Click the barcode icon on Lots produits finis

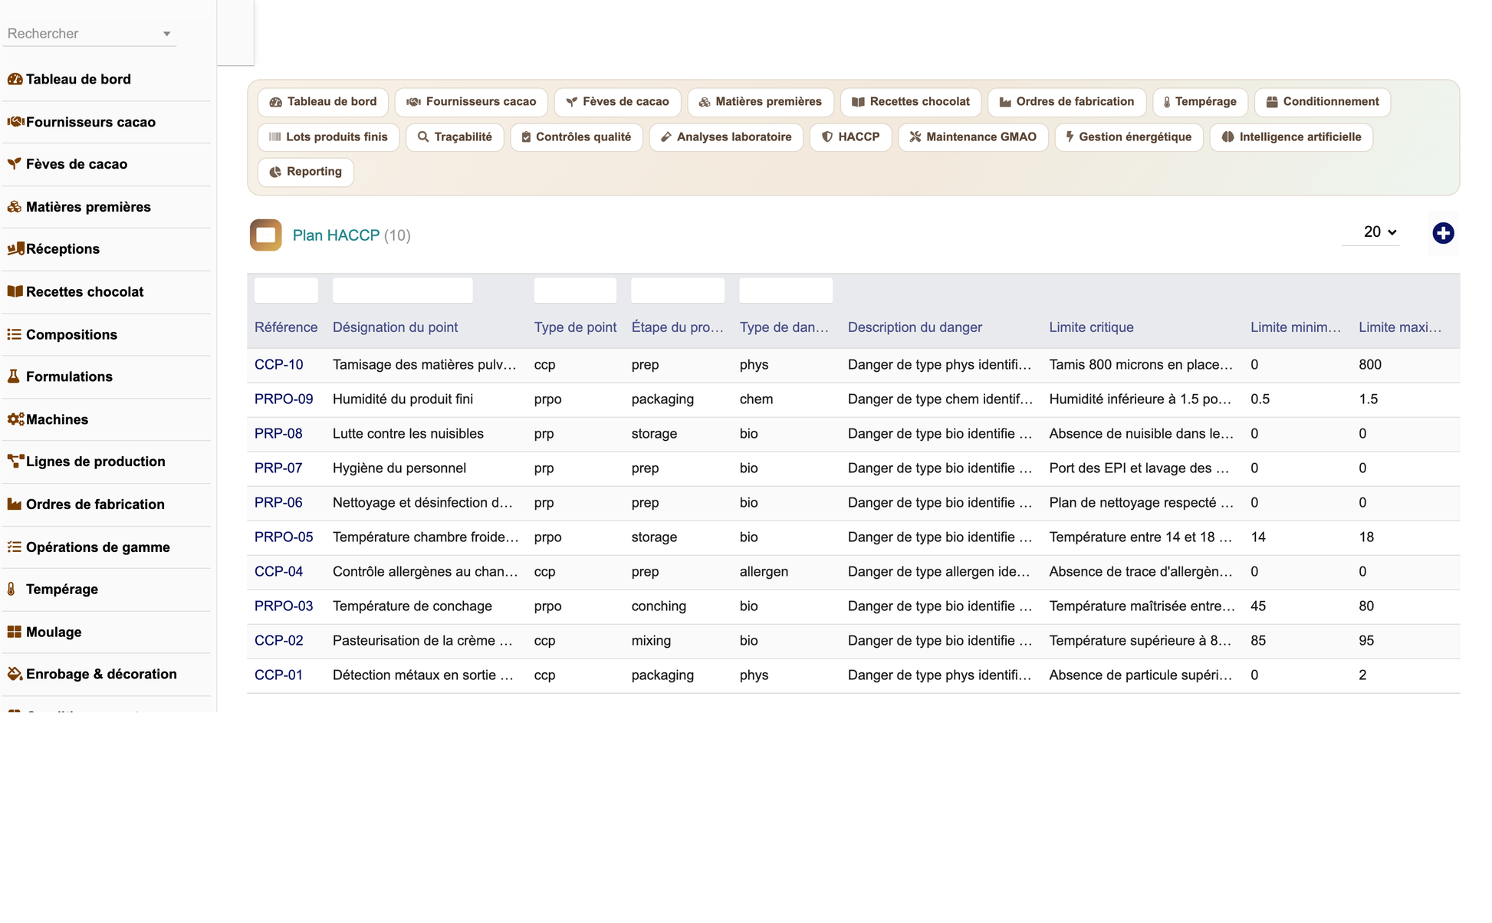tap(274, 137)
